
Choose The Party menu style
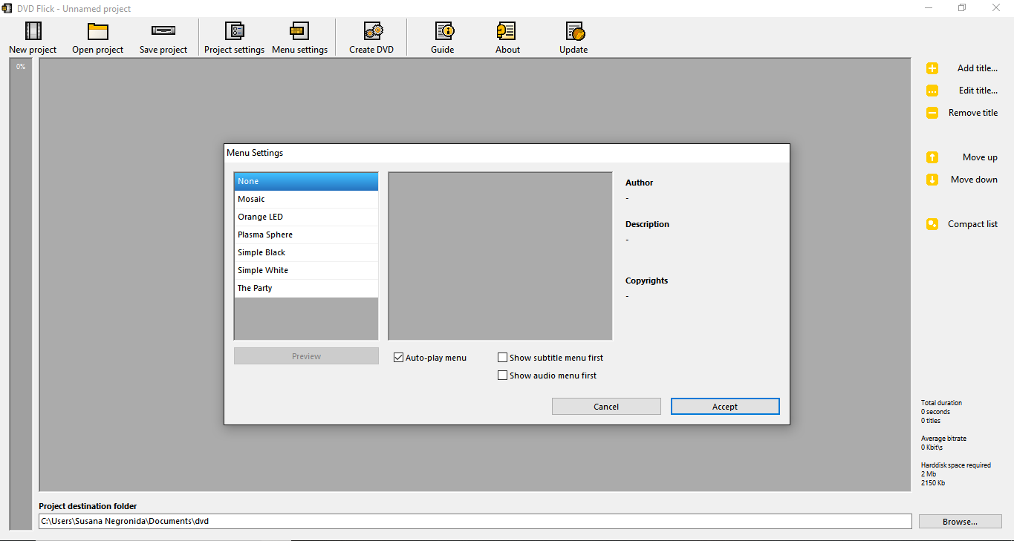coord(305,287)
